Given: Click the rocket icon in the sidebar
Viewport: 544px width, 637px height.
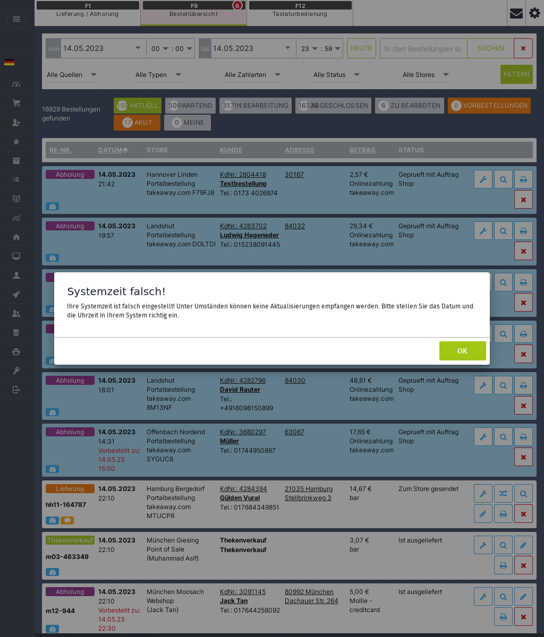Looking at the screenshot, I should point(16,295).
